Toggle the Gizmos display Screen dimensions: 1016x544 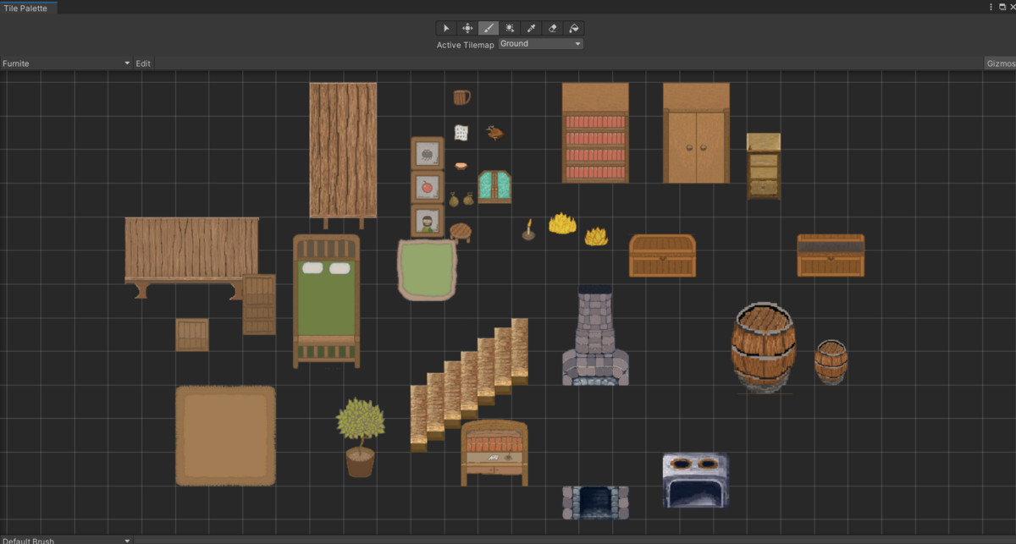[1001, 63]
